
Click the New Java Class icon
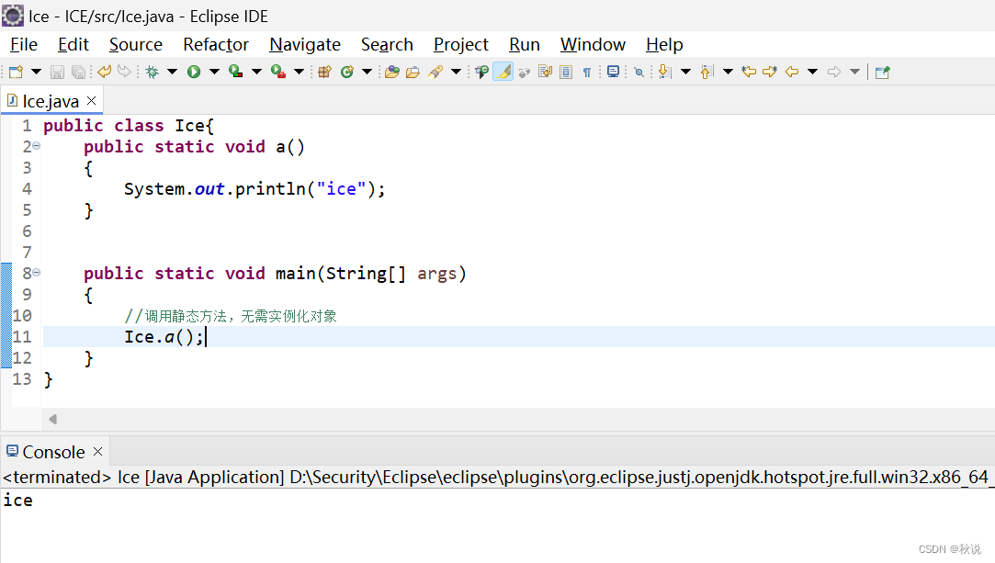346,72
